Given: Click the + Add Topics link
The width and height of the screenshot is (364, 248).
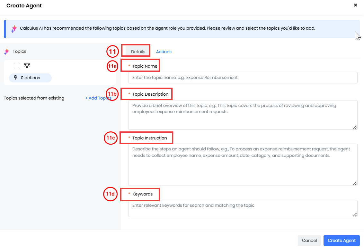Looking at the screenshot, I should pos(98,98).
